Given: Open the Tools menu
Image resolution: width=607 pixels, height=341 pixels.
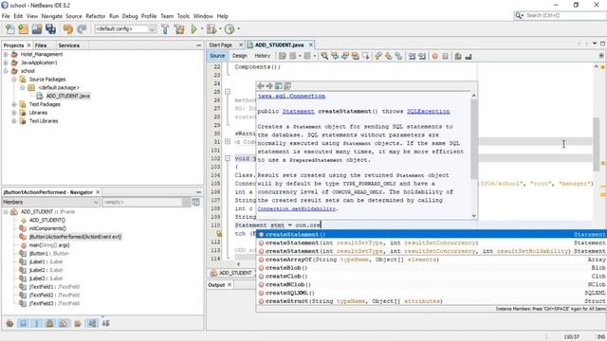Looking at the screenshot, I should (x=183, y=16).
